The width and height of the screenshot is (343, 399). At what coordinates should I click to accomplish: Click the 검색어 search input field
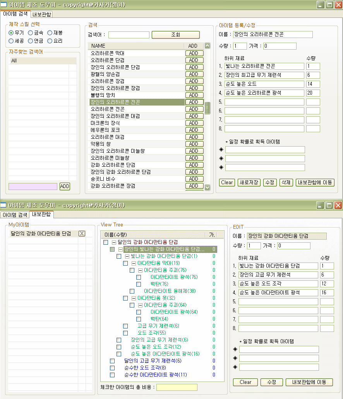(x=129, y=35)
